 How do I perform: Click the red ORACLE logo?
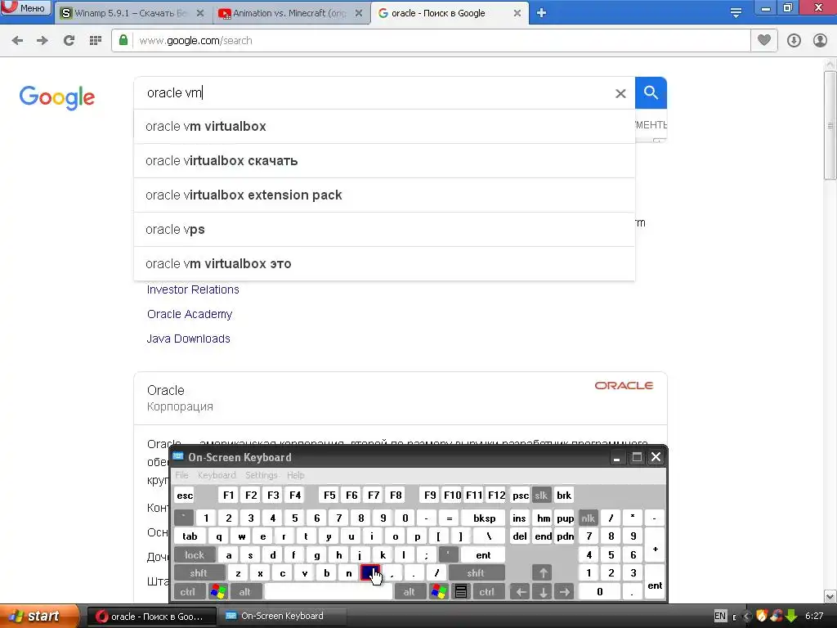click(624, 386)
